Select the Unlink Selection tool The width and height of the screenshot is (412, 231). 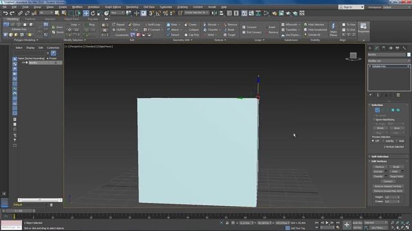[27, 13]
